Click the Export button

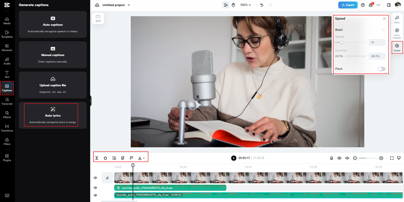tap(348, 5)
